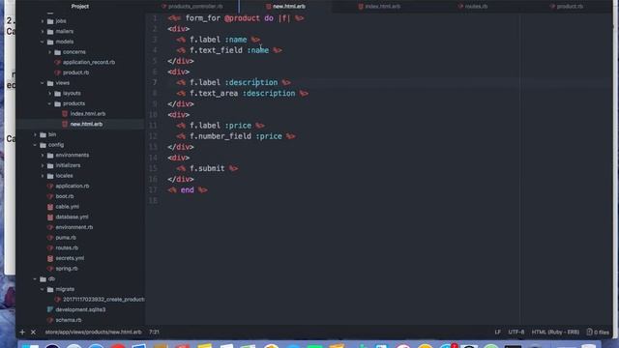Click the Ruby icon beside product.rb in tree
Viewport: 619px width, 348px height.
pyautogui.click(x=58, y=72)
